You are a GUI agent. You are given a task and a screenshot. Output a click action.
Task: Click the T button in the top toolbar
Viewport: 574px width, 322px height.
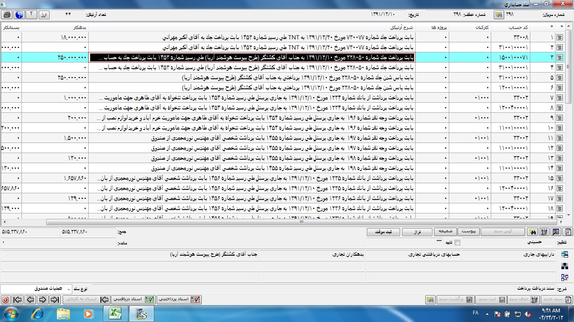point(32,15)
